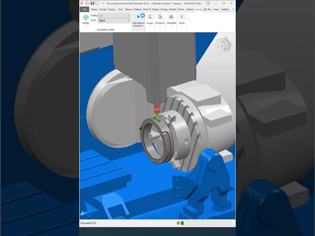The height and width of the screenshot is (236, 315).
Task: Select the Simulation tab
Action: 199,9
